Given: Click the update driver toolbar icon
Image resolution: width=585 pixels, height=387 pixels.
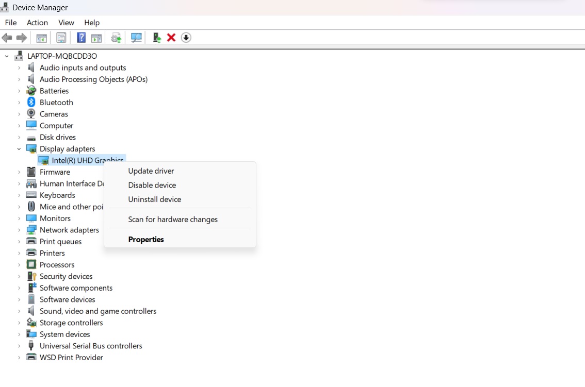Looking at the screenshot, I should pos(157,38).
